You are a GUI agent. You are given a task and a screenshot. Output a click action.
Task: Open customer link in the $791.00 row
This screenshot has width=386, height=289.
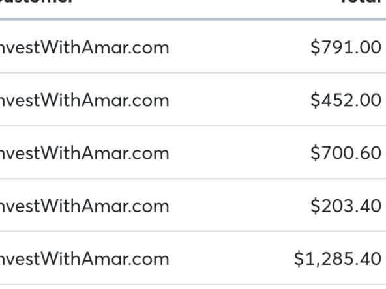coord(85,48)
